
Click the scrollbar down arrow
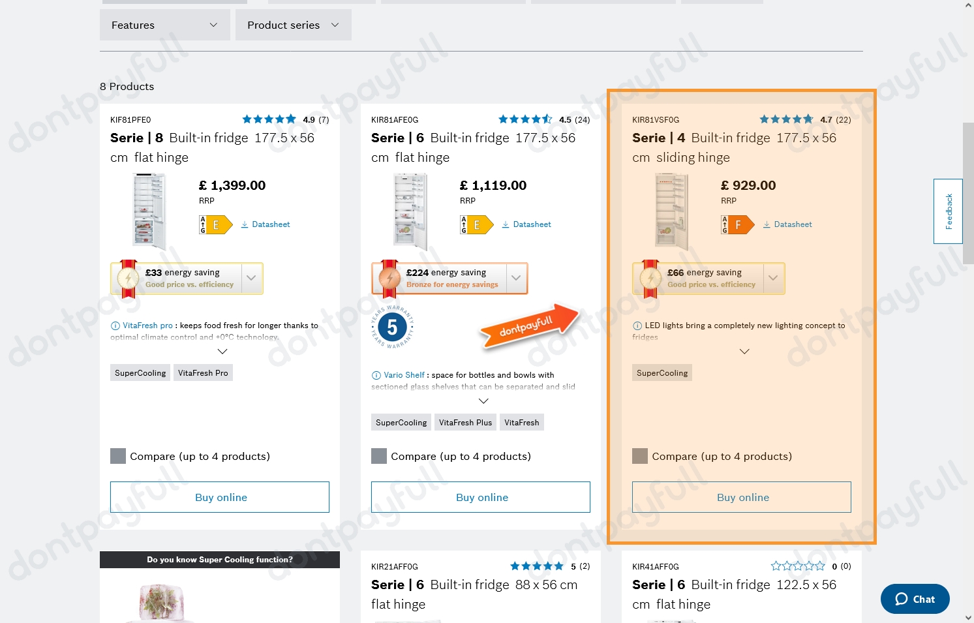(x=968, y=617)
